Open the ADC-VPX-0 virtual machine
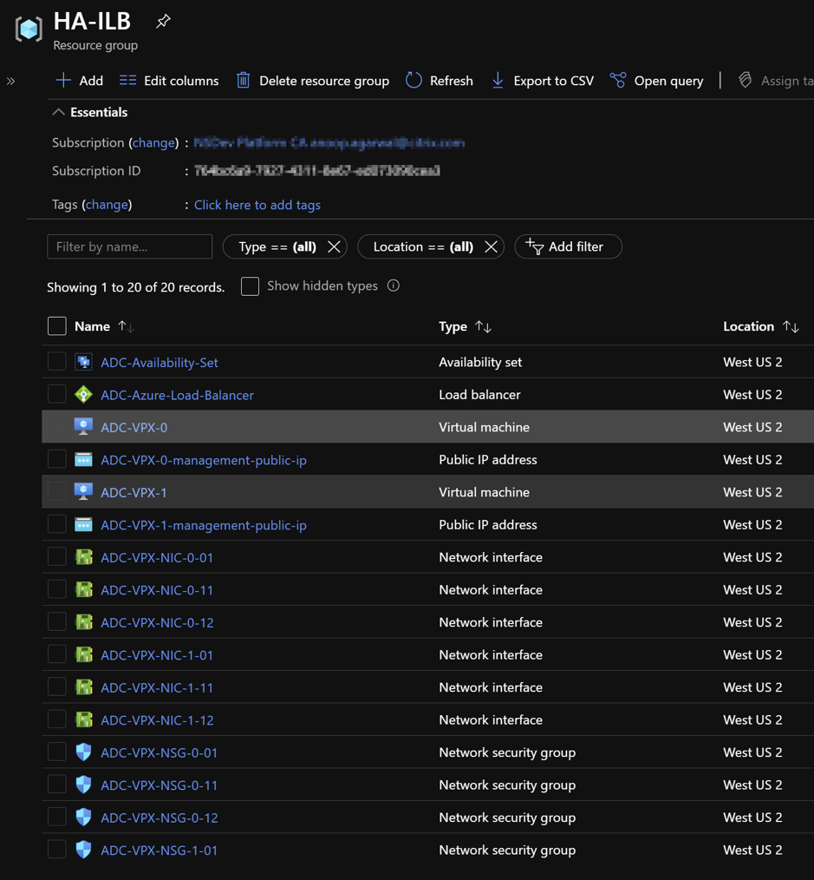The image size is (814, 880). [x=134, y=428]
